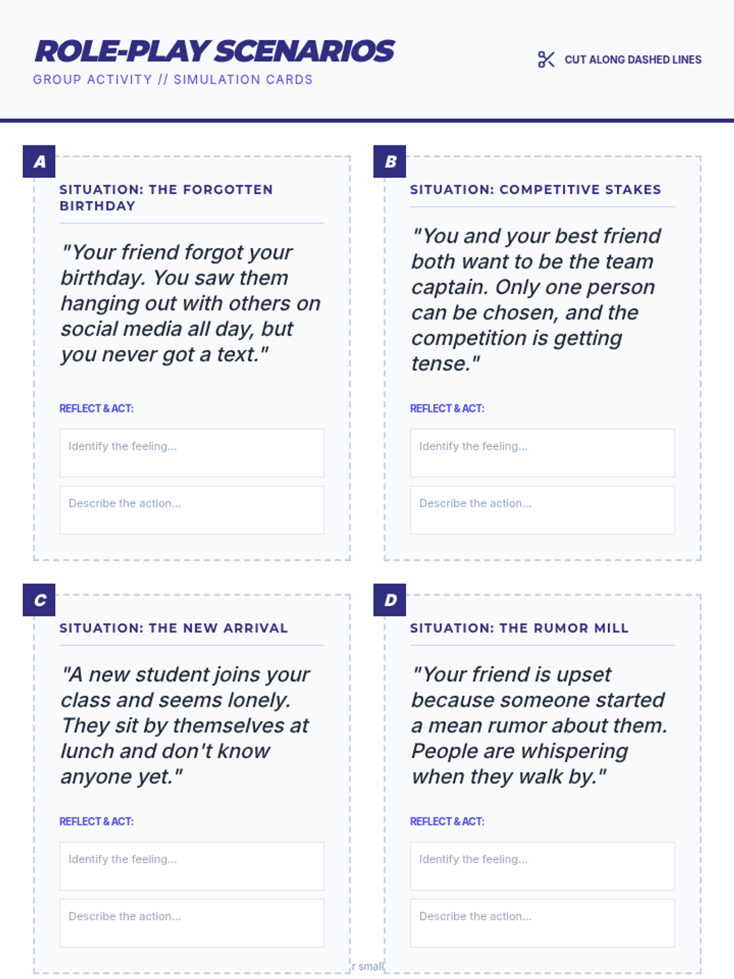Click the Cut Along Dashed Lines label

pos(632,59)
